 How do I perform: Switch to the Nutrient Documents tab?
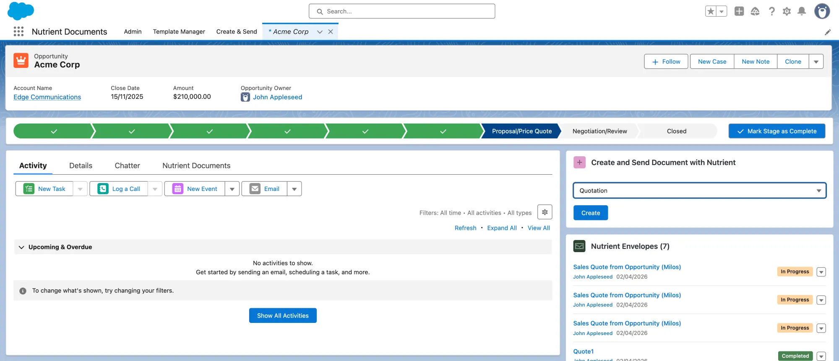(196, 166)
